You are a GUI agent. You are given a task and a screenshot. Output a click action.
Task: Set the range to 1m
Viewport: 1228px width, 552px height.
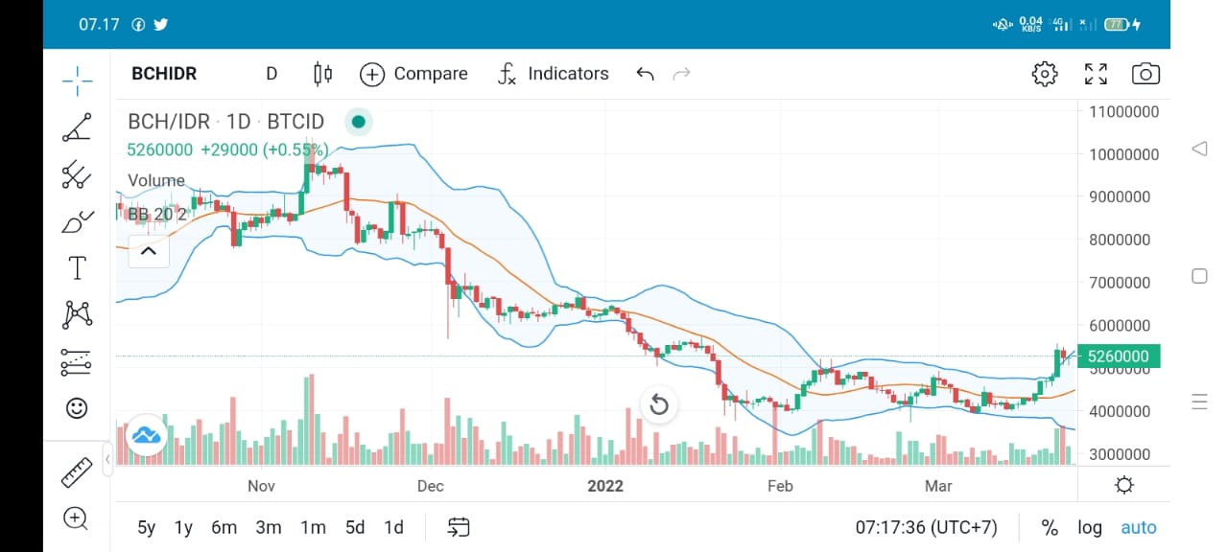pyautogui.click(x=313, y=527)
